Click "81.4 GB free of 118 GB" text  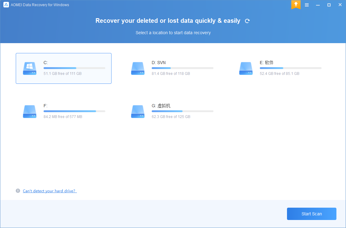click(171, 74)
